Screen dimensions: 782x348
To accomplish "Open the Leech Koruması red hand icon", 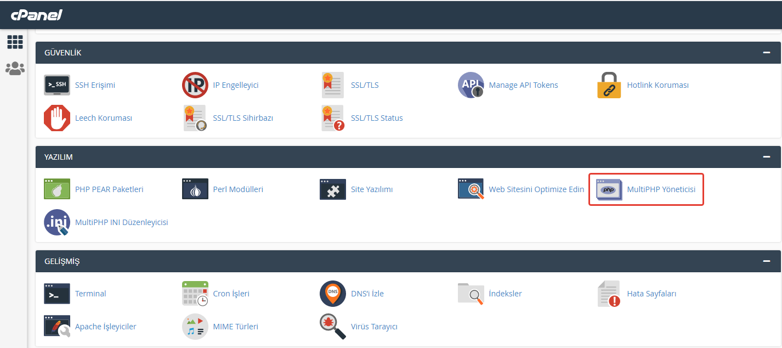I will [x=57, y=118].
